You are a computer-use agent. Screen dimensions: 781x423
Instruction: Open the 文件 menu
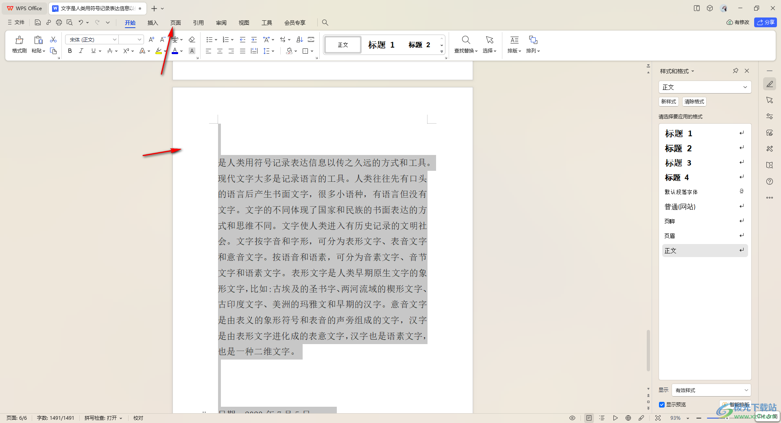[x=16, y=22]
